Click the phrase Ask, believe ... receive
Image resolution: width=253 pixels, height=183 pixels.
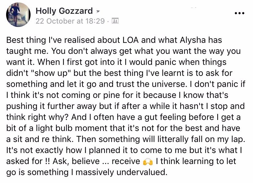point(96,161)
